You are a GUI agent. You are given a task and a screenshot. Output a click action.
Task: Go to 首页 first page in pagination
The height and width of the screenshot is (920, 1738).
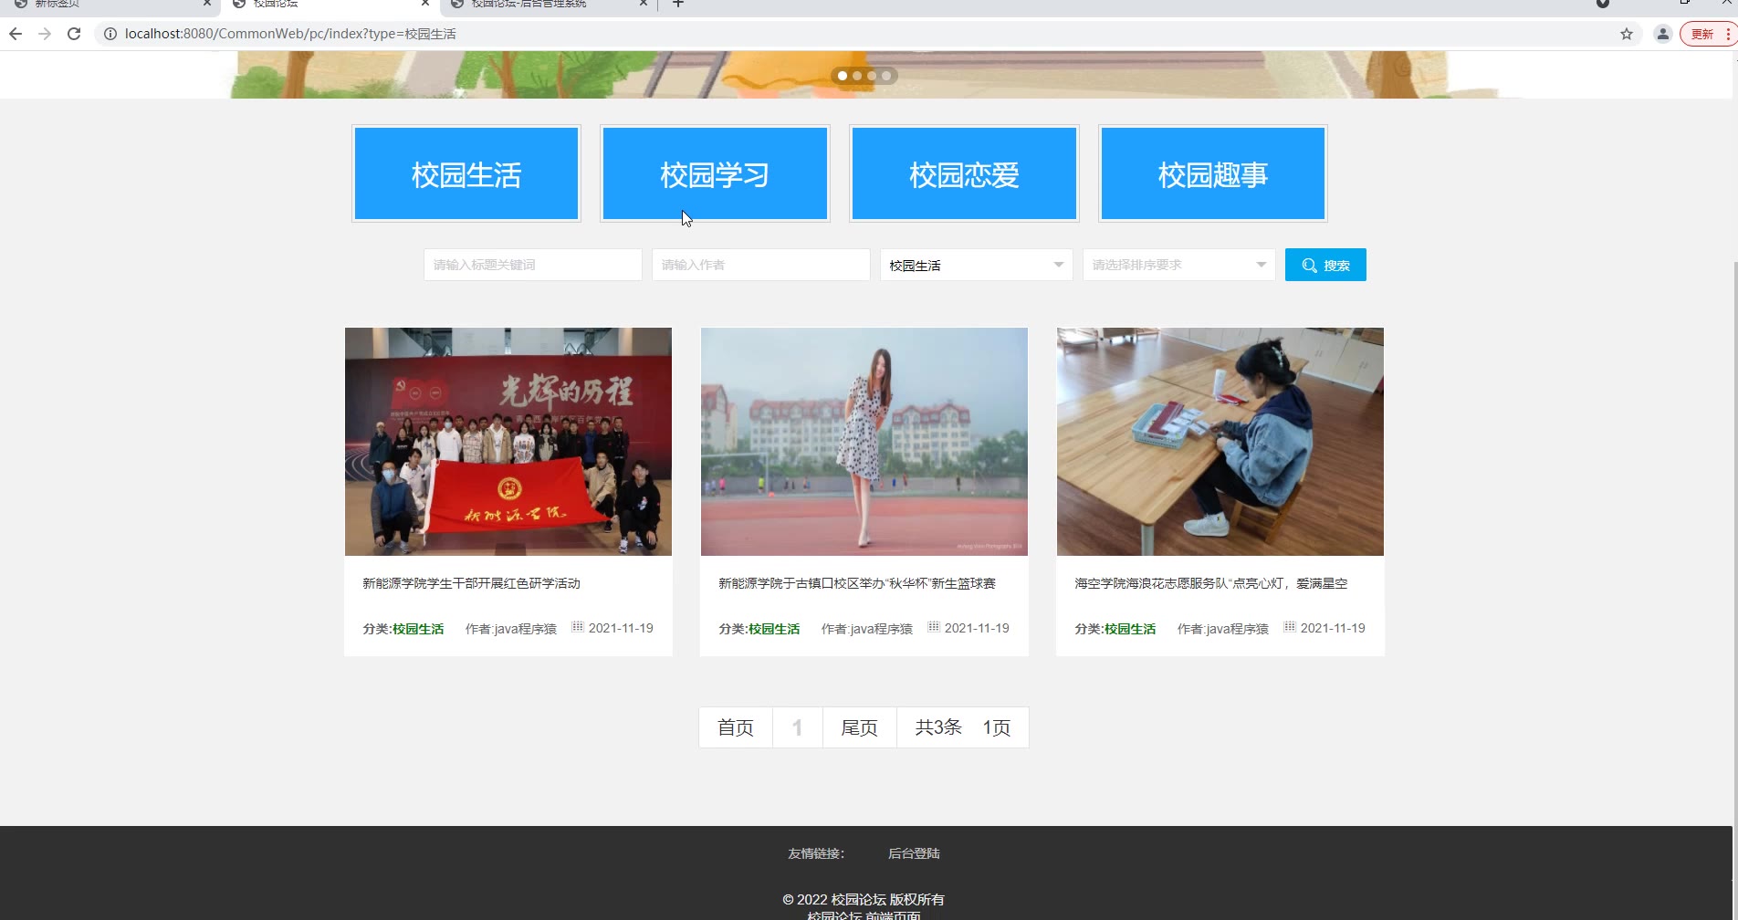(736, 727)
